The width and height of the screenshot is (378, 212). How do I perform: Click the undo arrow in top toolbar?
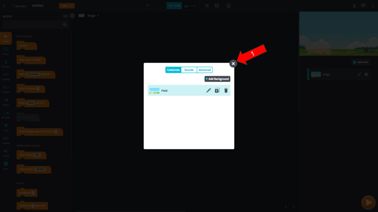148,6
